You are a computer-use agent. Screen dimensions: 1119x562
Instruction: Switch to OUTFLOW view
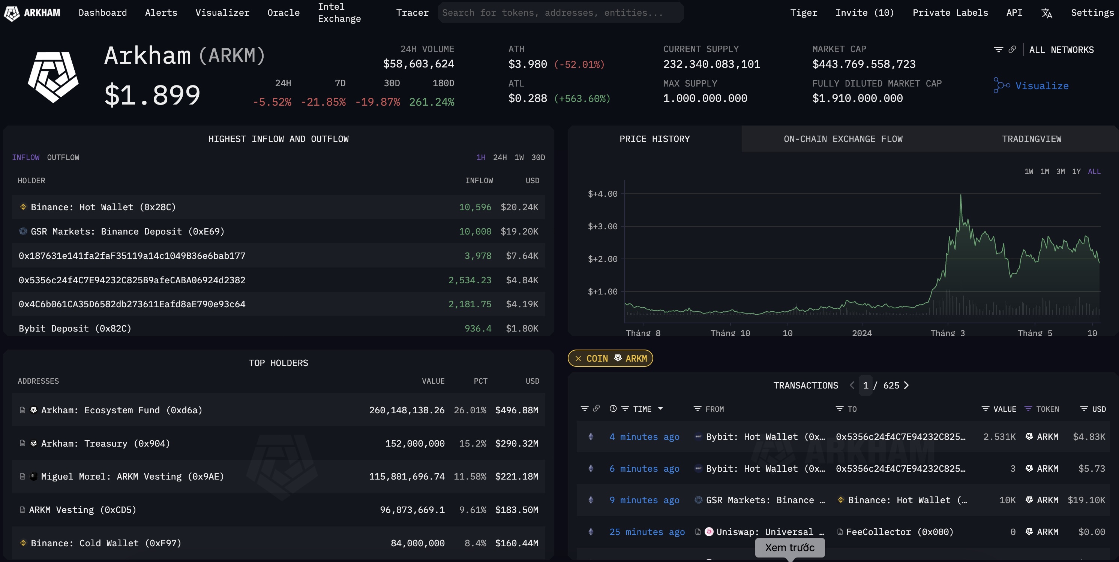(63, 157)
